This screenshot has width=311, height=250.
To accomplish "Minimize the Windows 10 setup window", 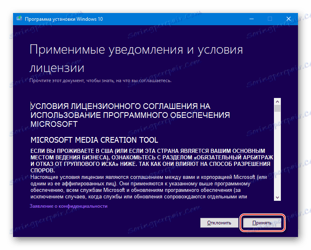I will coord(252,19).
